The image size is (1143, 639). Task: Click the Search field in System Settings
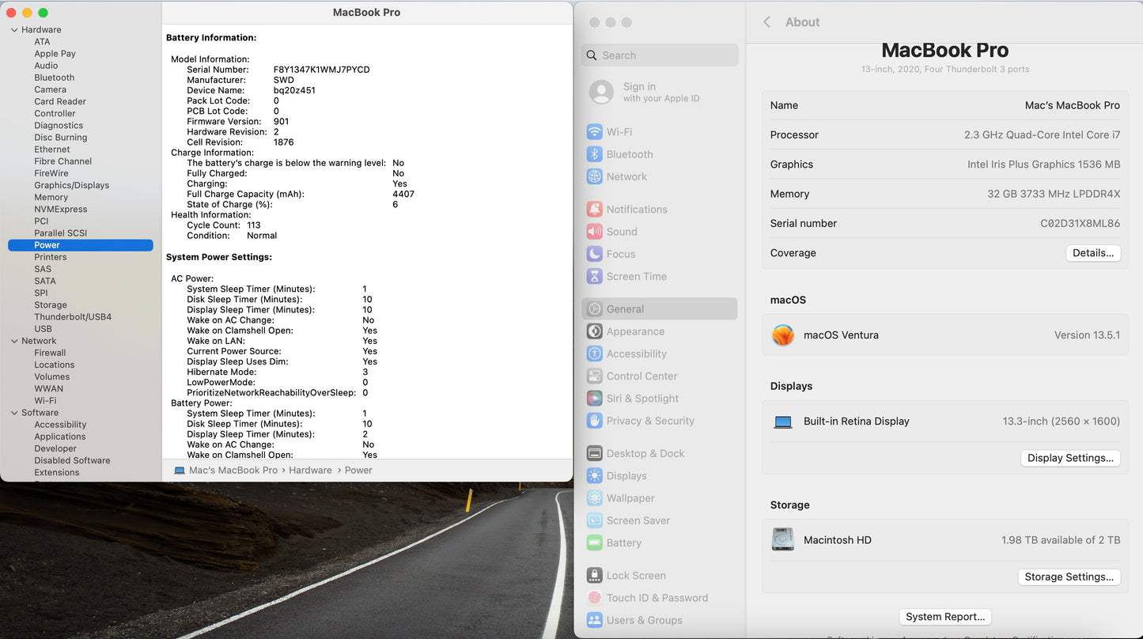(x=659, y=55)
